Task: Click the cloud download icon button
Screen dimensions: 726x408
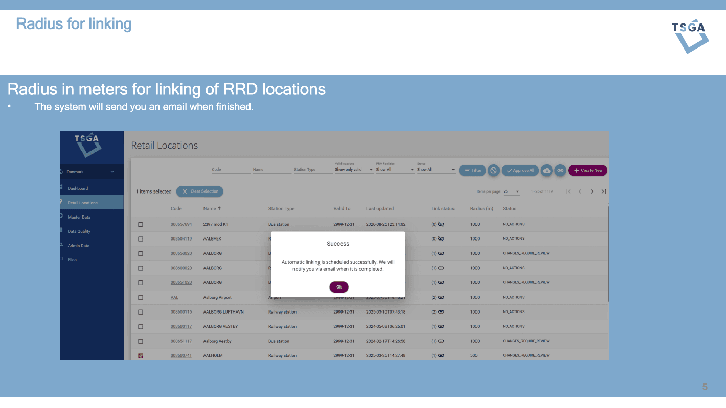Action: click(547, 171)
